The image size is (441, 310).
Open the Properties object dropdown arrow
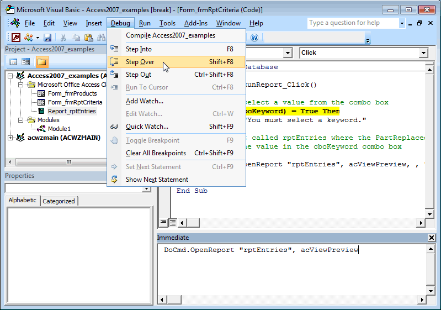(x=146, y=188)
